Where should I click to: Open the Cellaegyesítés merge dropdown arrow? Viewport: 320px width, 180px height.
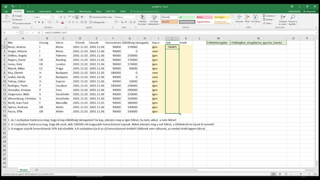[107, 22]
